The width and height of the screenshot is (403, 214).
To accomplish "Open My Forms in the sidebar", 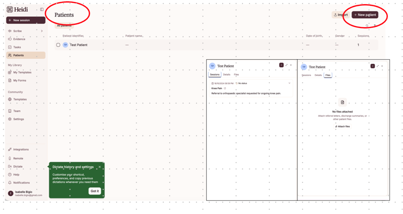I will (20, 80).
